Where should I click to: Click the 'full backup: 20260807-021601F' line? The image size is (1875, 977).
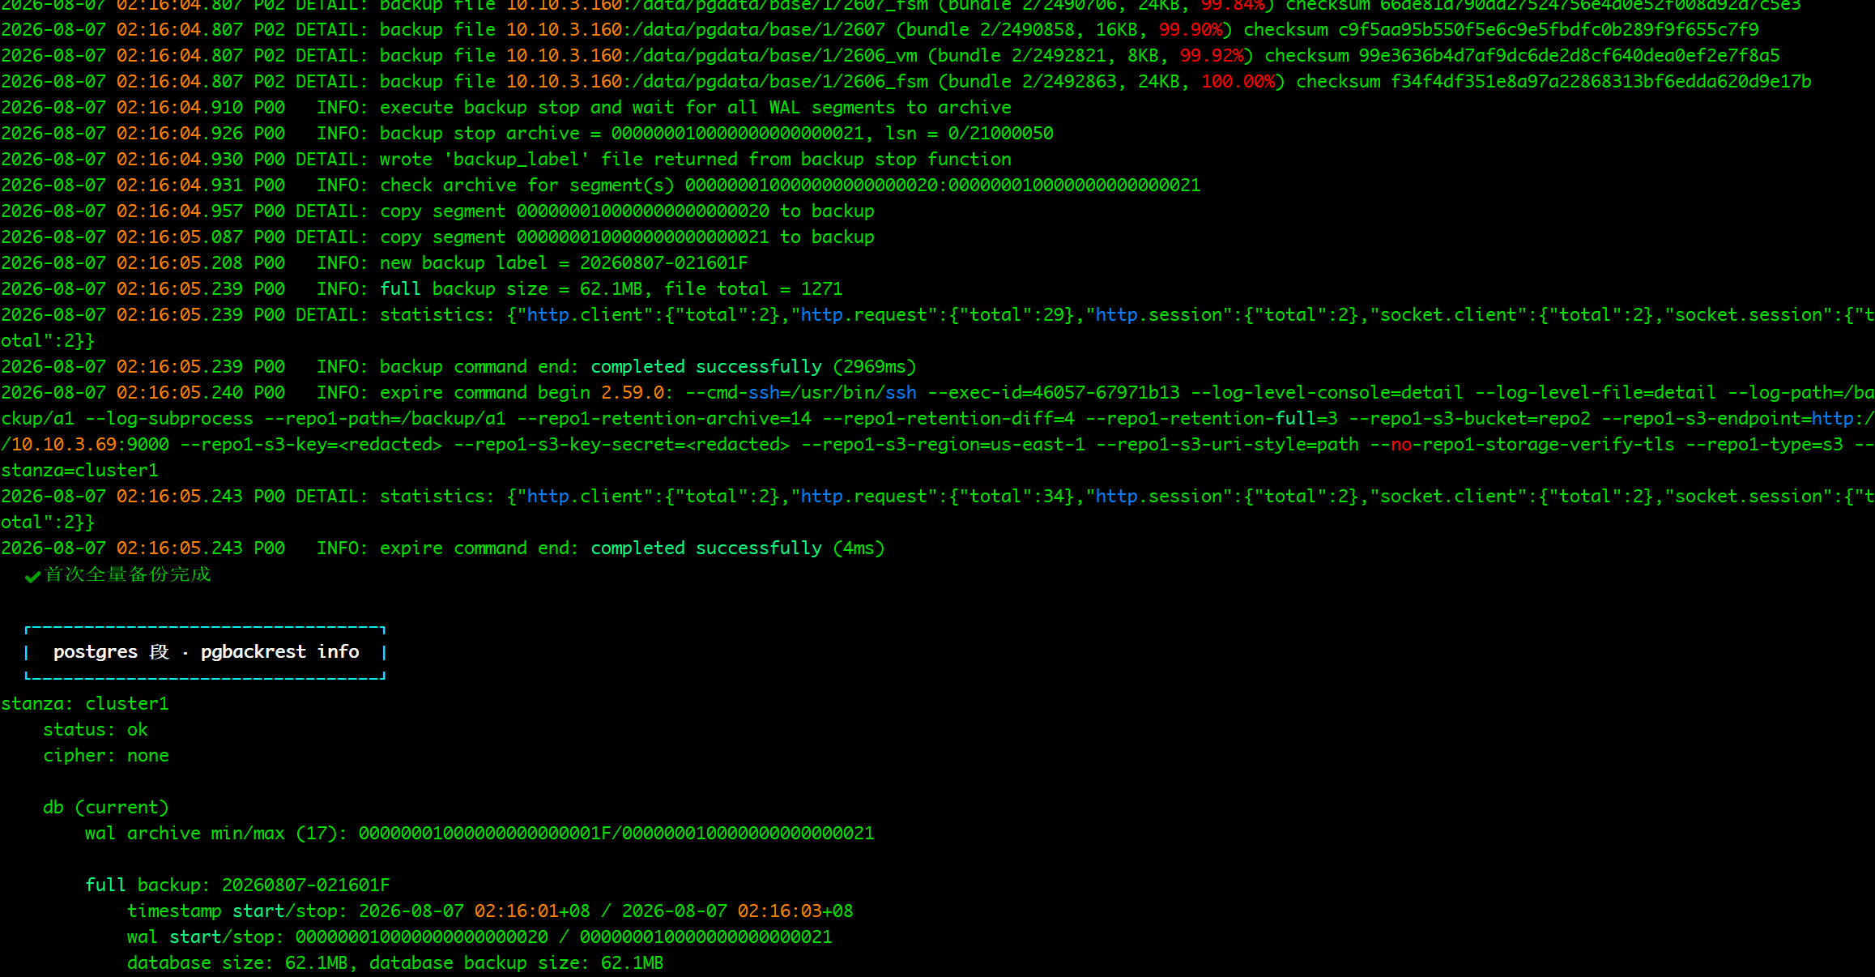pyautogui.click(x=237, y=885)
